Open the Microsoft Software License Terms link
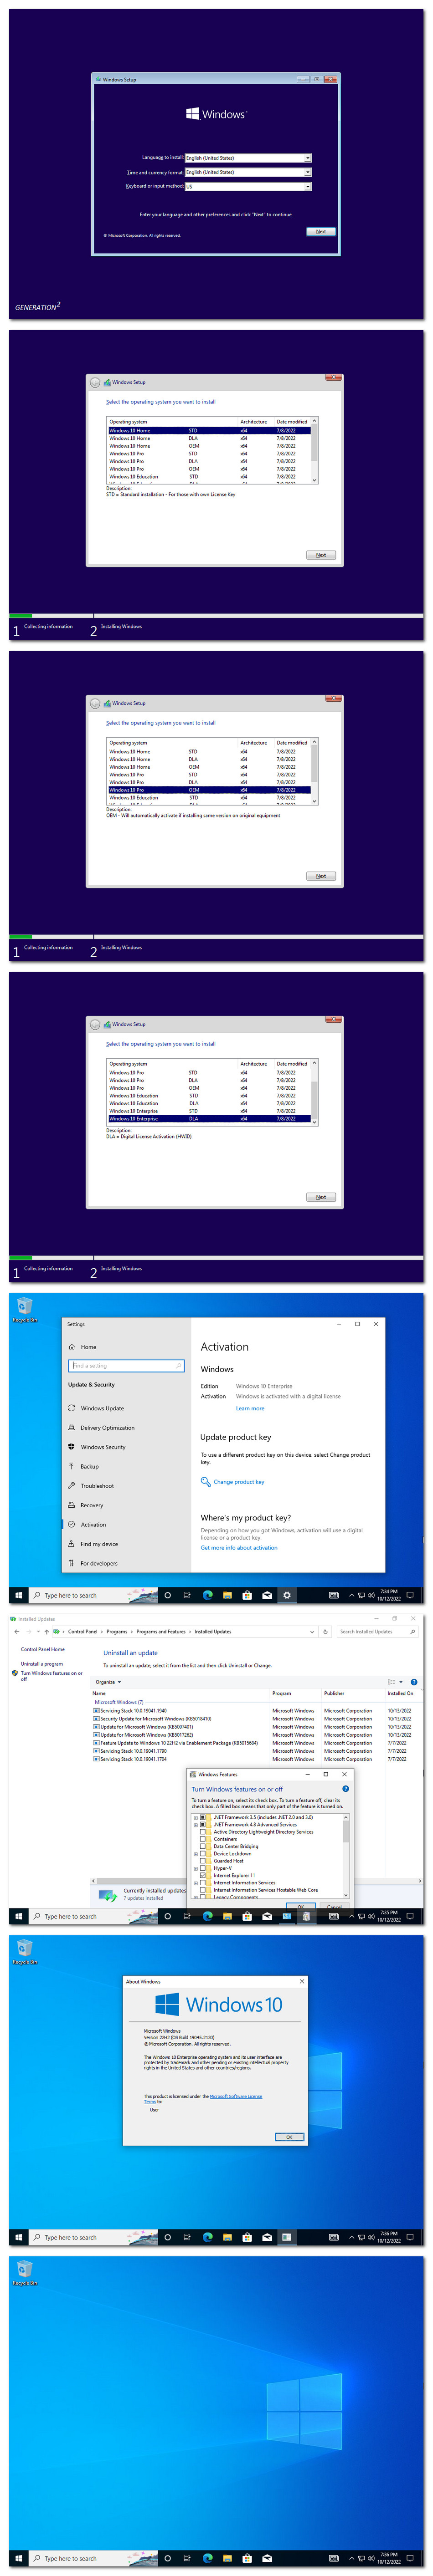This screenshot has width=433, height=2576. pyautogui.click(x=236, y=2096)
